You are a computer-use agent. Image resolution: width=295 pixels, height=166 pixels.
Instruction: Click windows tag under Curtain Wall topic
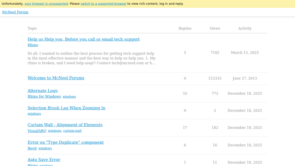pyautogui.click(x=54, y=131)
